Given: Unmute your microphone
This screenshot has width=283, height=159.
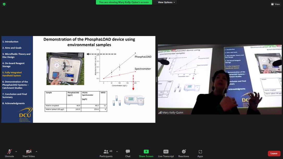Looking at the screenshot, I should coord(10,153).
